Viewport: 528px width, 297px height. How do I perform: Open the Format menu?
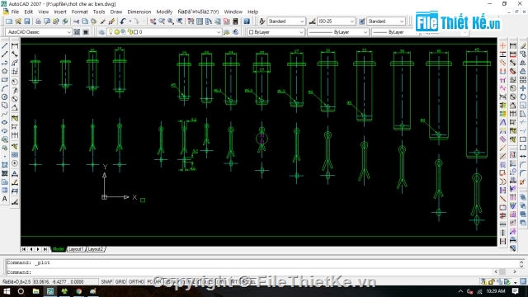pyautogui.click(x=79, y=12)
